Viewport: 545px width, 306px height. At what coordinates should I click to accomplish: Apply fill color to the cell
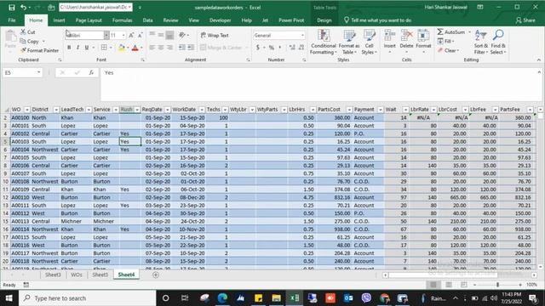click(121, 48)
